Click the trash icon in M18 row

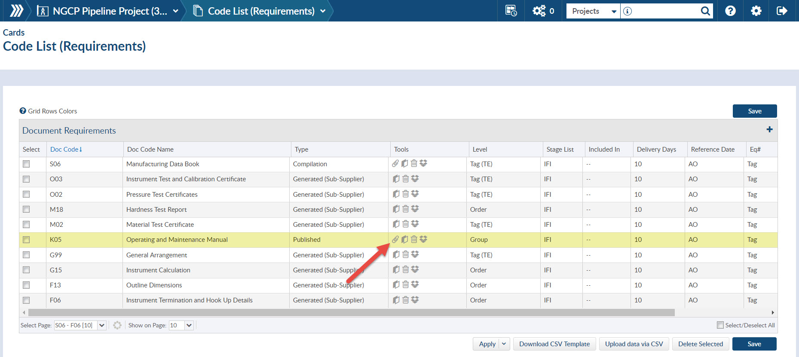405,209
